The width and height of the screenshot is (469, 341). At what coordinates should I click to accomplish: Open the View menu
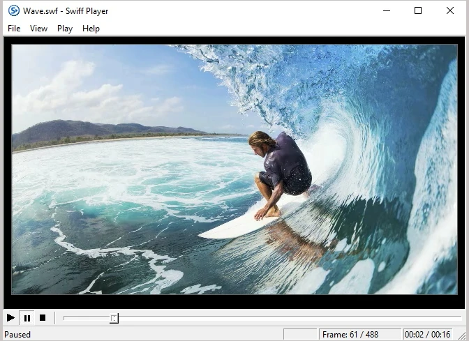coord(38,29)
